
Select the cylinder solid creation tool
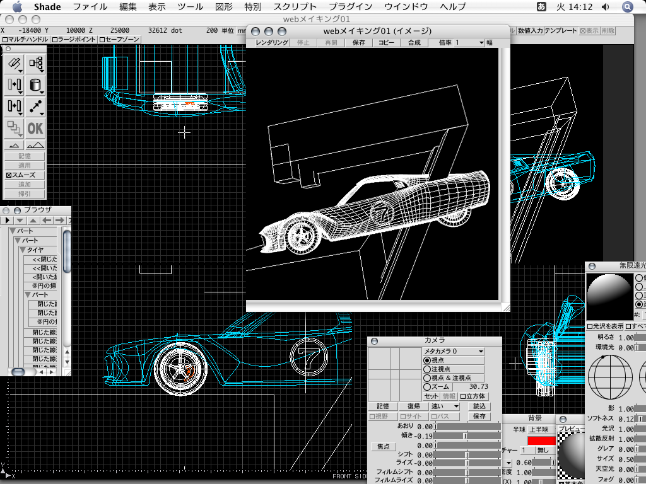35,85
